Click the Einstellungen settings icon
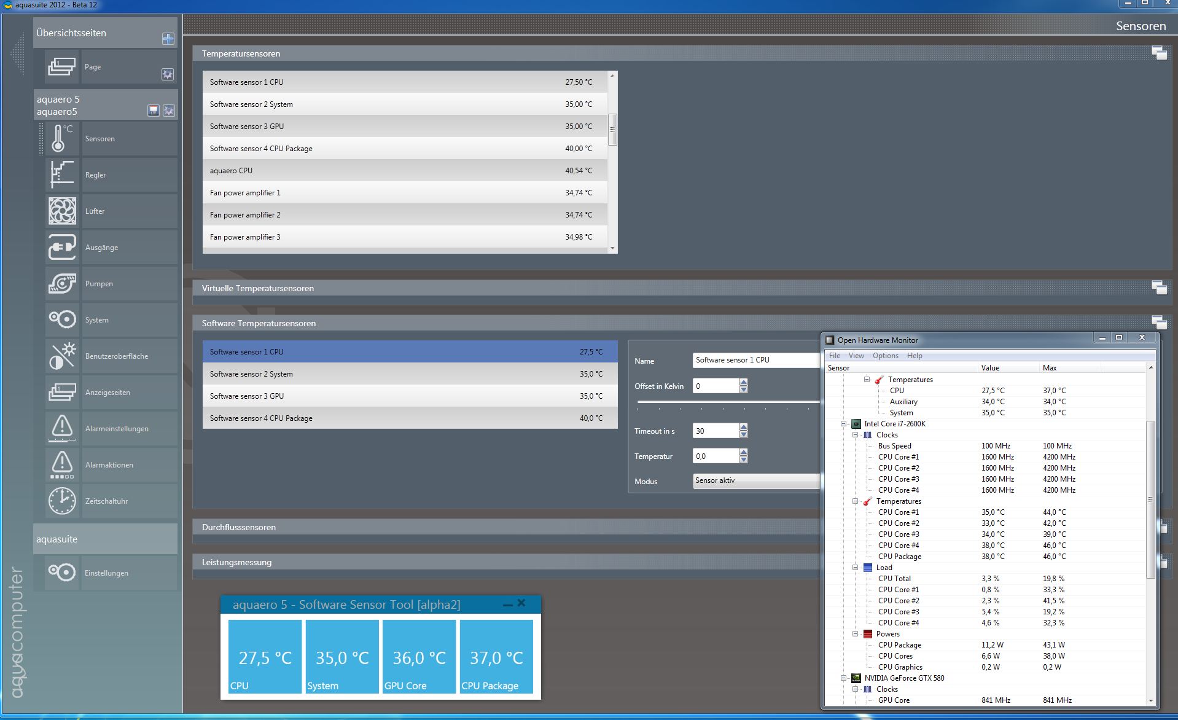Image resolution: width=1178 pixels, height=720 pixels. pyautogui.click(x=61, y=573)
